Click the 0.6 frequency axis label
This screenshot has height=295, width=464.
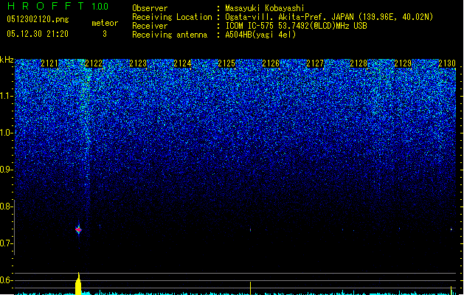point(7,280)
